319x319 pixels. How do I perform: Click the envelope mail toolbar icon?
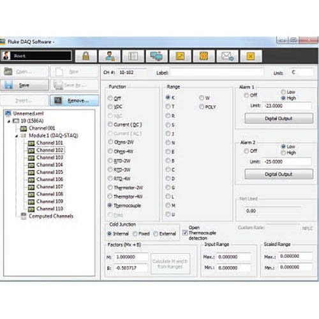pyautogui.click(x=227, y=56)
